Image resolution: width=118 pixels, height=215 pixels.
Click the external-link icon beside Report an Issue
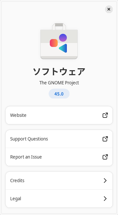point(105,157)
